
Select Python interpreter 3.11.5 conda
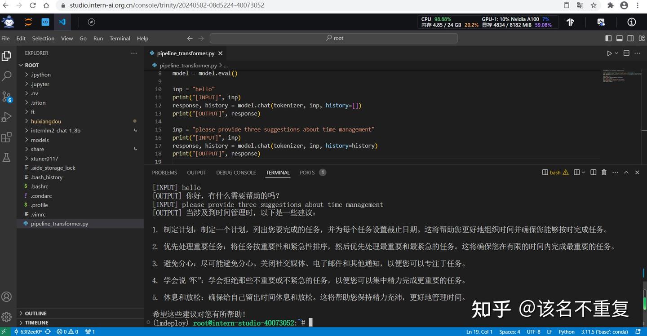tap(604, 332)
